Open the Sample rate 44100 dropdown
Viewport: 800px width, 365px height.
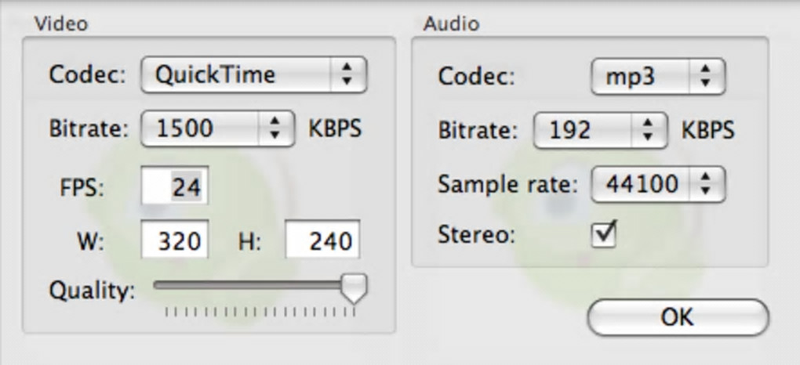pyautogui.click(x=656, y=184)
